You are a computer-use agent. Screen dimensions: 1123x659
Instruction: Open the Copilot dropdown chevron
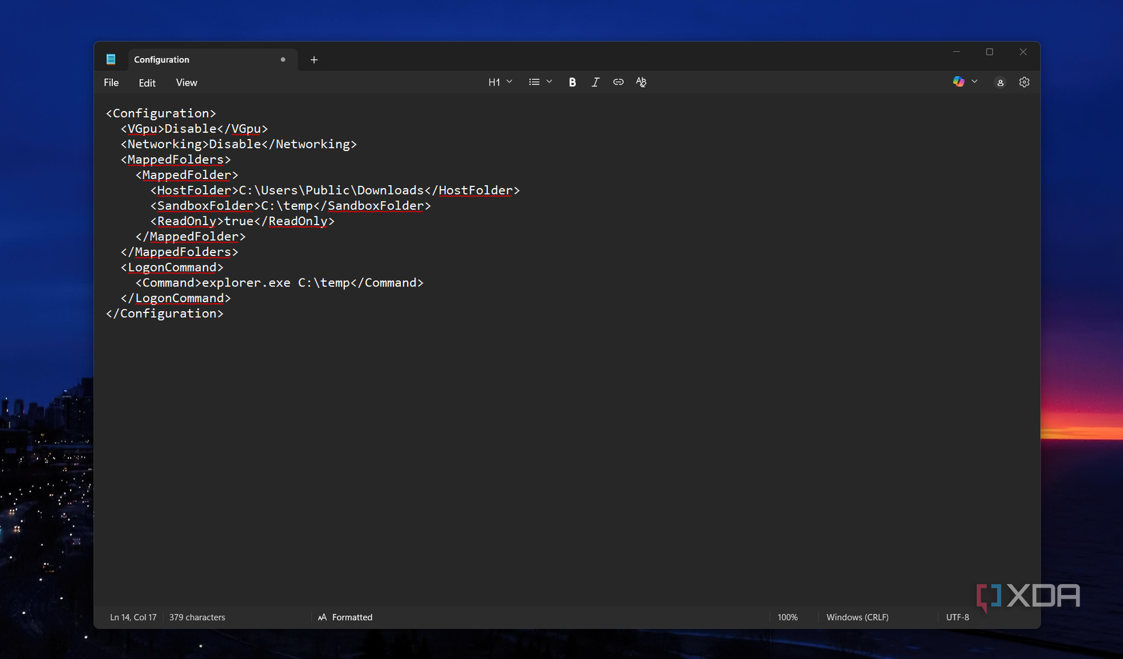point(975,82)
